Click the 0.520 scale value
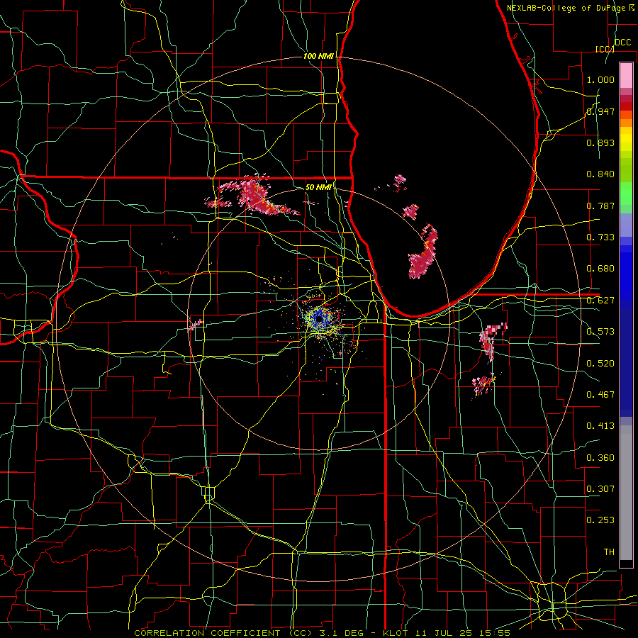Viewport: 638px width, 638px height. [600, 364]
